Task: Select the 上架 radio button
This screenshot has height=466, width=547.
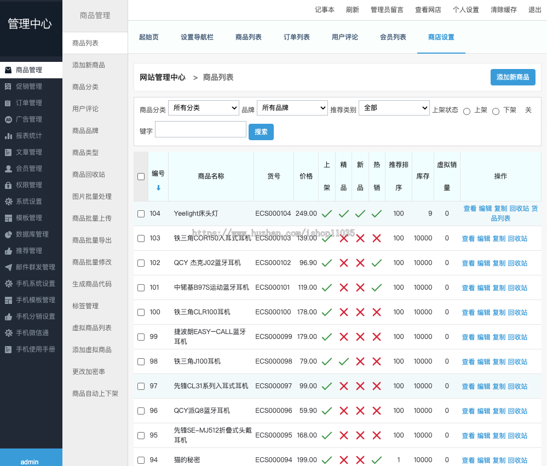Action: [467, 111]
